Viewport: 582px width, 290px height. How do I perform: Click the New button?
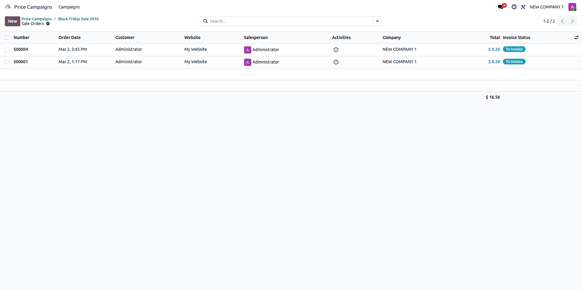tap(12, 21)
